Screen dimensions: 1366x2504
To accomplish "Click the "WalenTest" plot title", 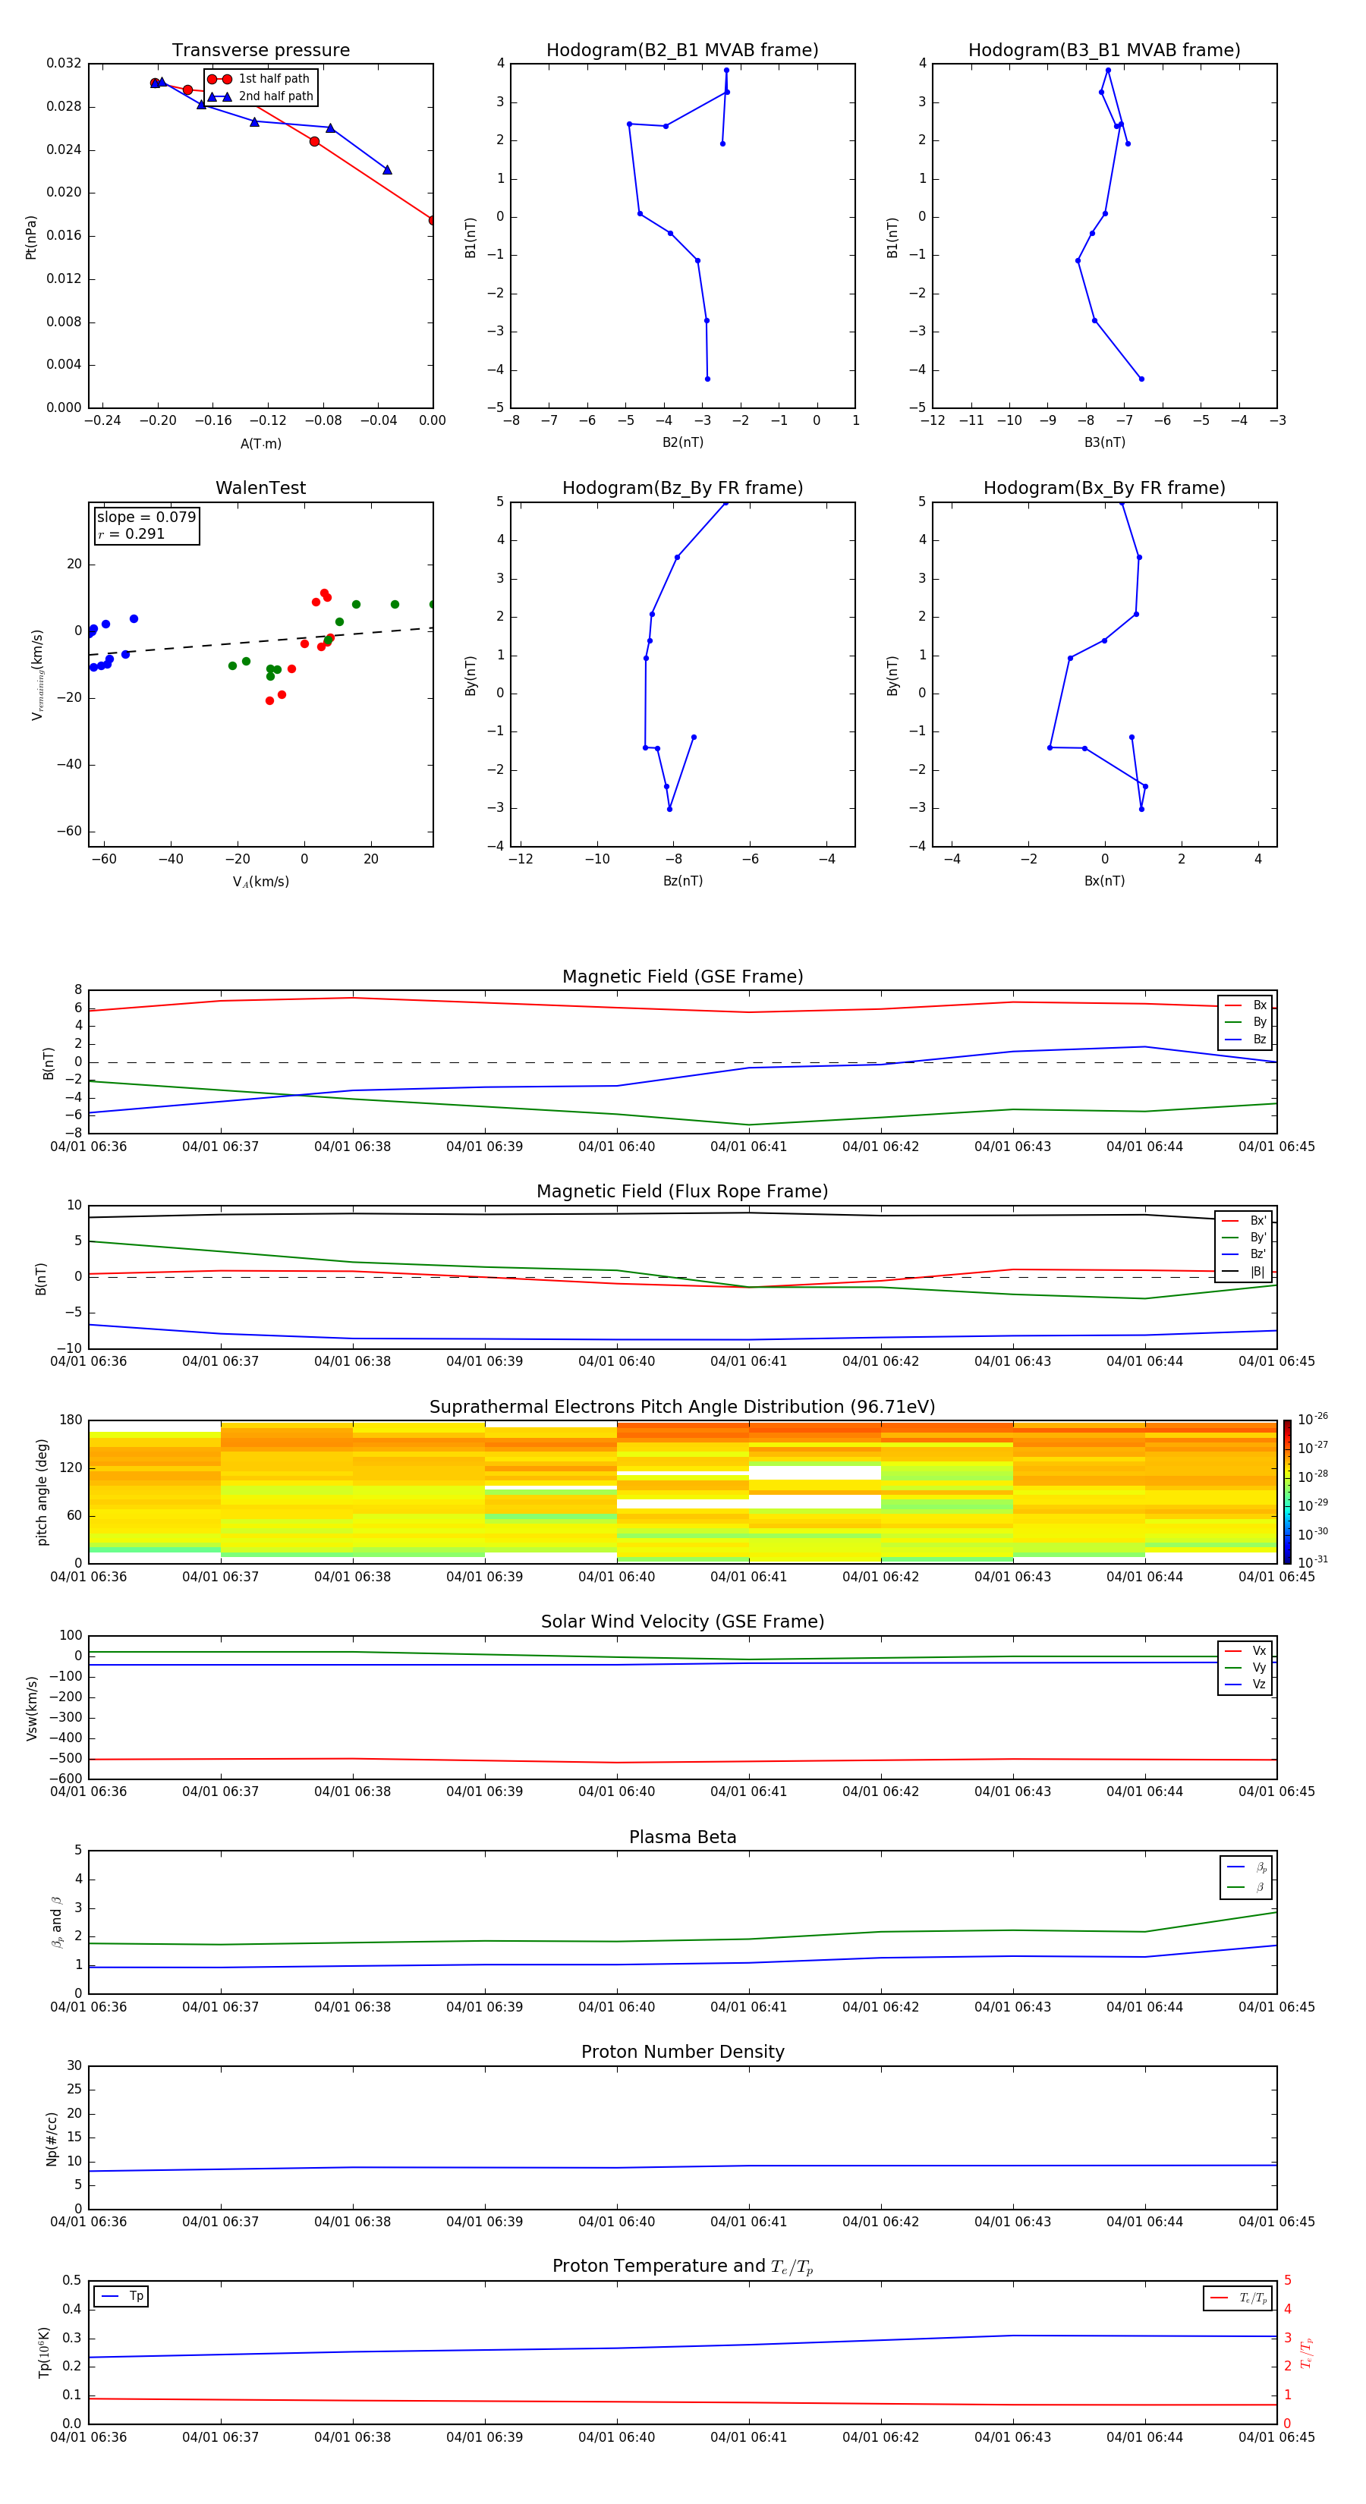I will point(260,488).
